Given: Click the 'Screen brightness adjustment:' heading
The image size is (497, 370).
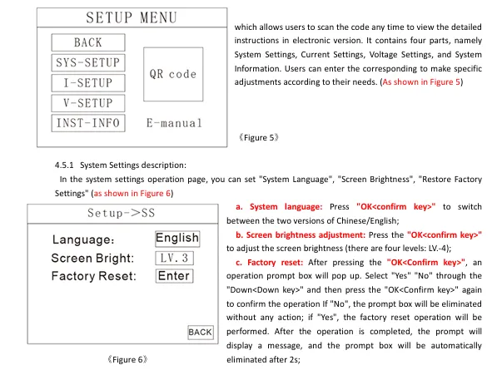Looking at the screenshot, I should pos(306,234).
